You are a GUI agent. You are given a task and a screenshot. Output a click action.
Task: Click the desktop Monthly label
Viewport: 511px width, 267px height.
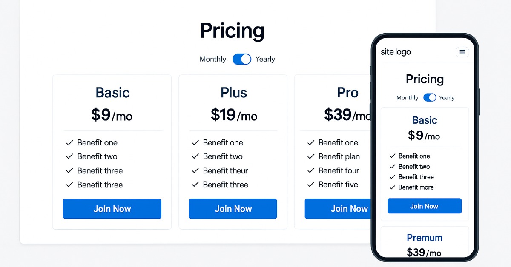pos(212,59)
